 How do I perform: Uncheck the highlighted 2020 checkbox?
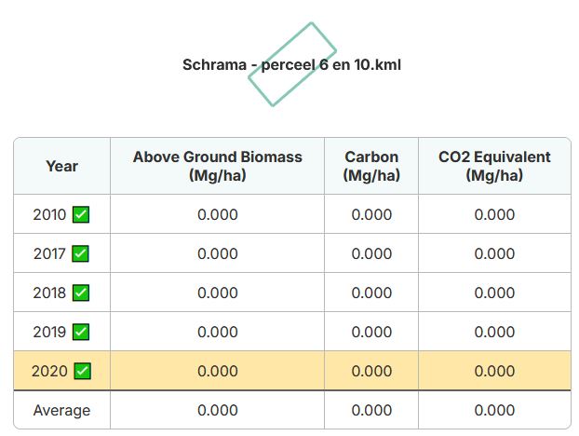tap(82, 371)
